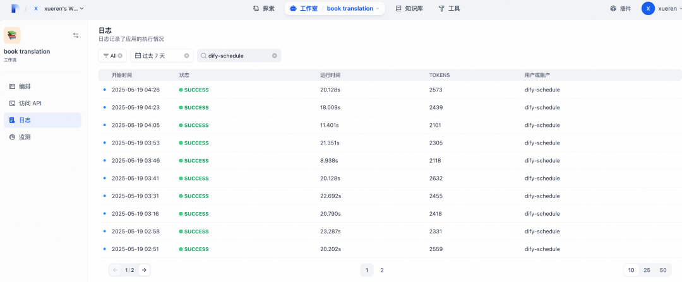Toggle the sidebar layout icon
Viewport: 682px width, 282px height.
coord(76,35)
